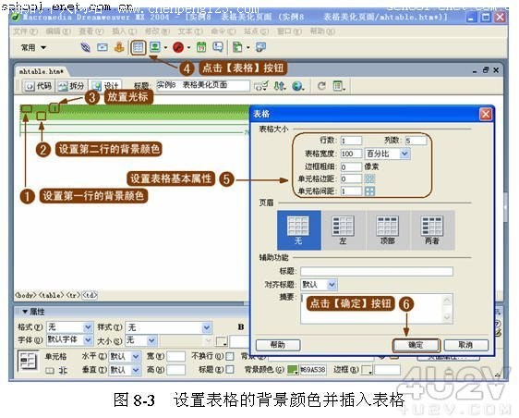Click the red Flash media icon
Viewport: 519px width, 418px height.
pyautogui.click(x=178, y=47)
